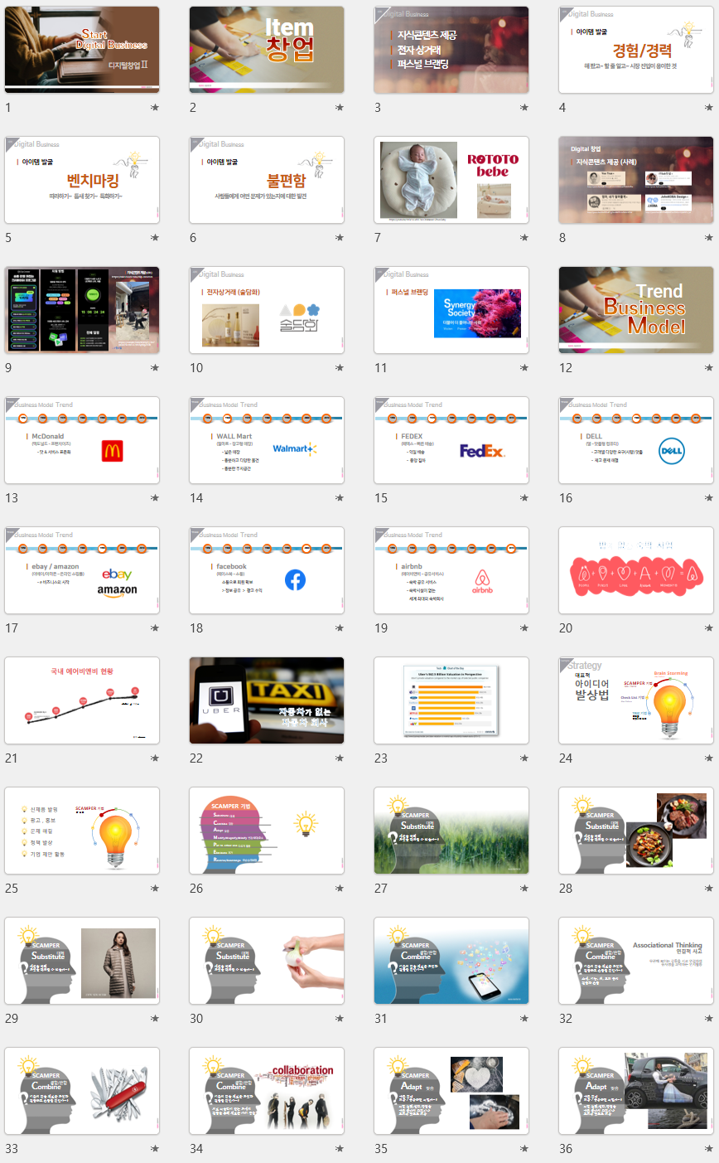Screen dimensions: 719x1163
Task: Click the transition star icon under slide 19
Action: tap(524, 628)
